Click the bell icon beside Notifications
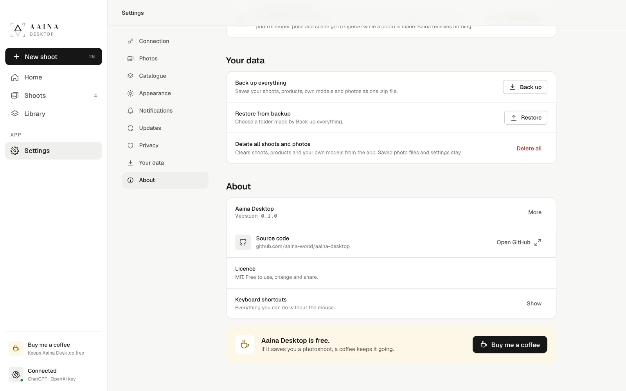 tap(131, 111)
